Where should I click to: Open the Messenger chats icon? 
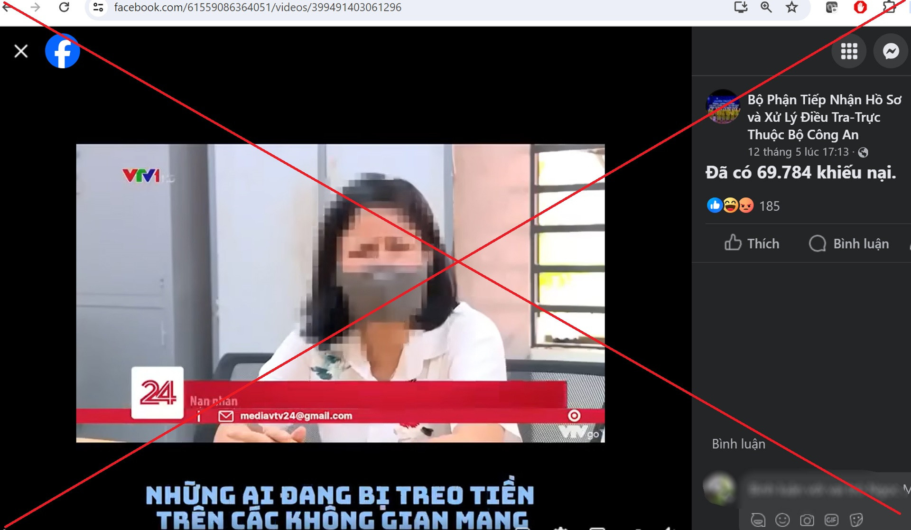891,51
